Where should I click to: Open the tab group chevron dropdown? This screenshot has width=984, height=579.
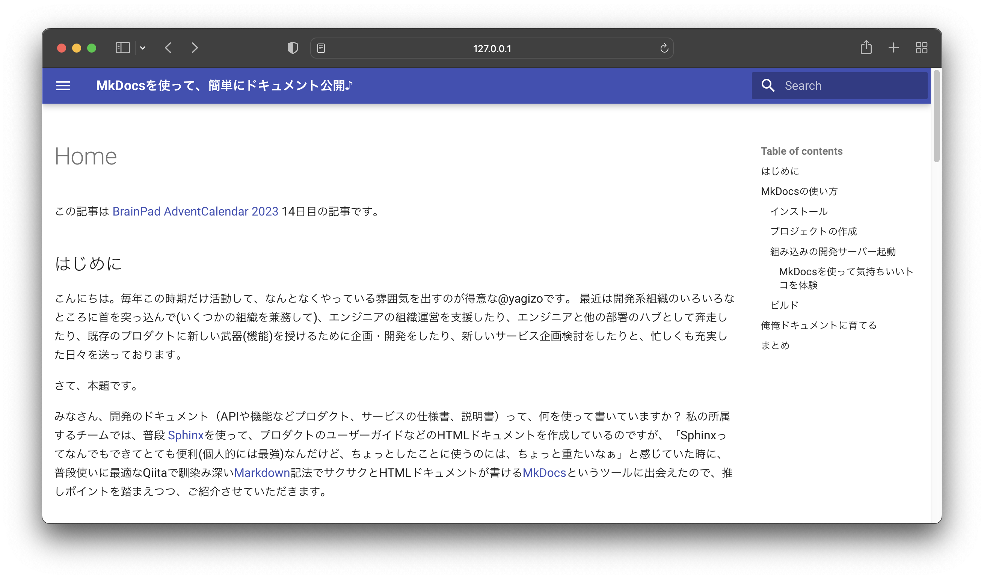pyautogui.click(x=143, y=48)
